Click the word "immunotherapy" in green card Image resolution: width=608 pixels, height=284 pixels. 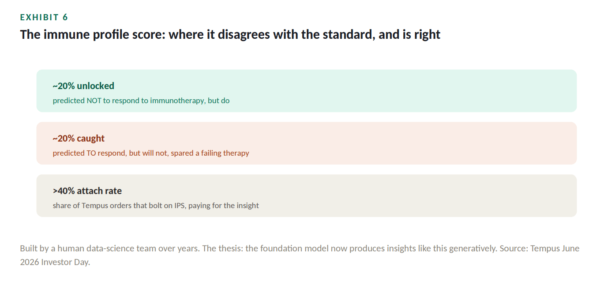click(177, 101)
